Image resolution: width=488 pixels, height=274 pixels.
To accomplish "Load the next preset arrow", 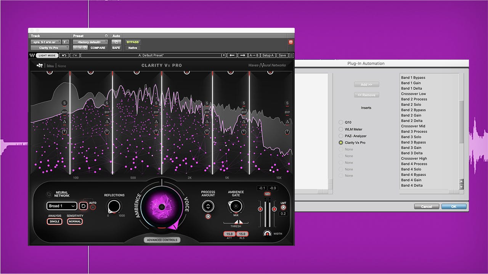I will [x=242, y=56].
